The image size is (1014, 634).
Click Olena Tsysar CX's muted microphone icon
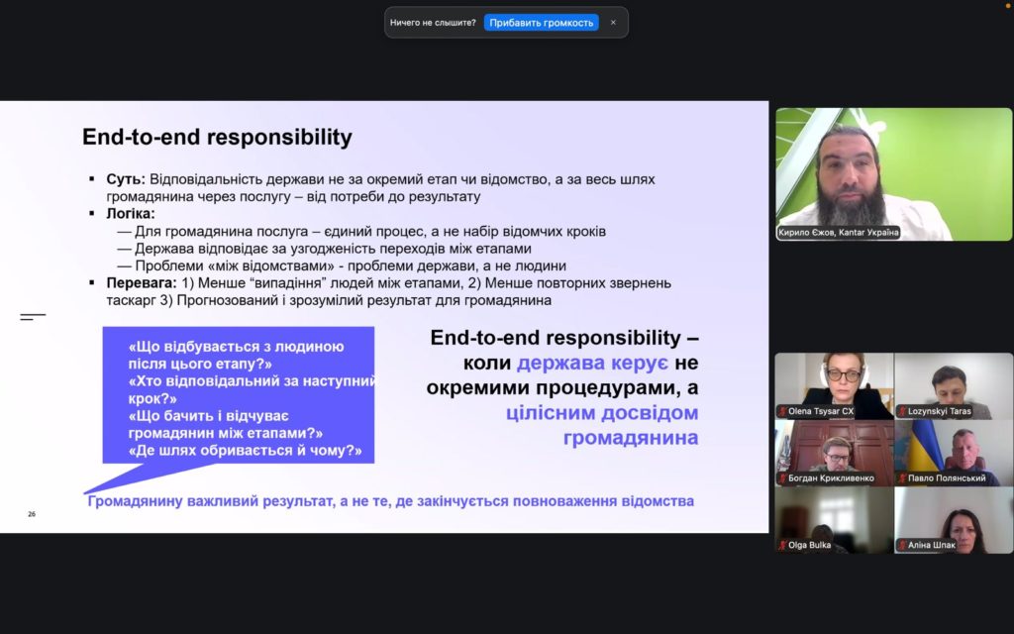tap(782, 411)
